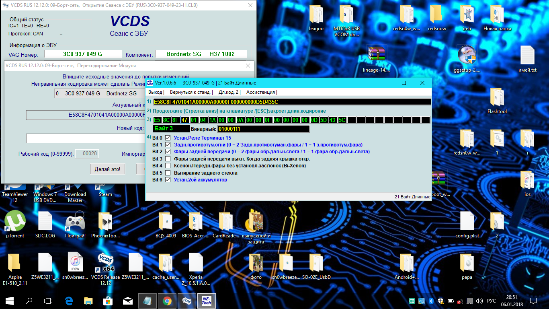The width and height of the screenshot is (549, 309).
Task: Enable Bit 4 Bi-Xenon headlights checkbox
Action: tap(168, 166)
